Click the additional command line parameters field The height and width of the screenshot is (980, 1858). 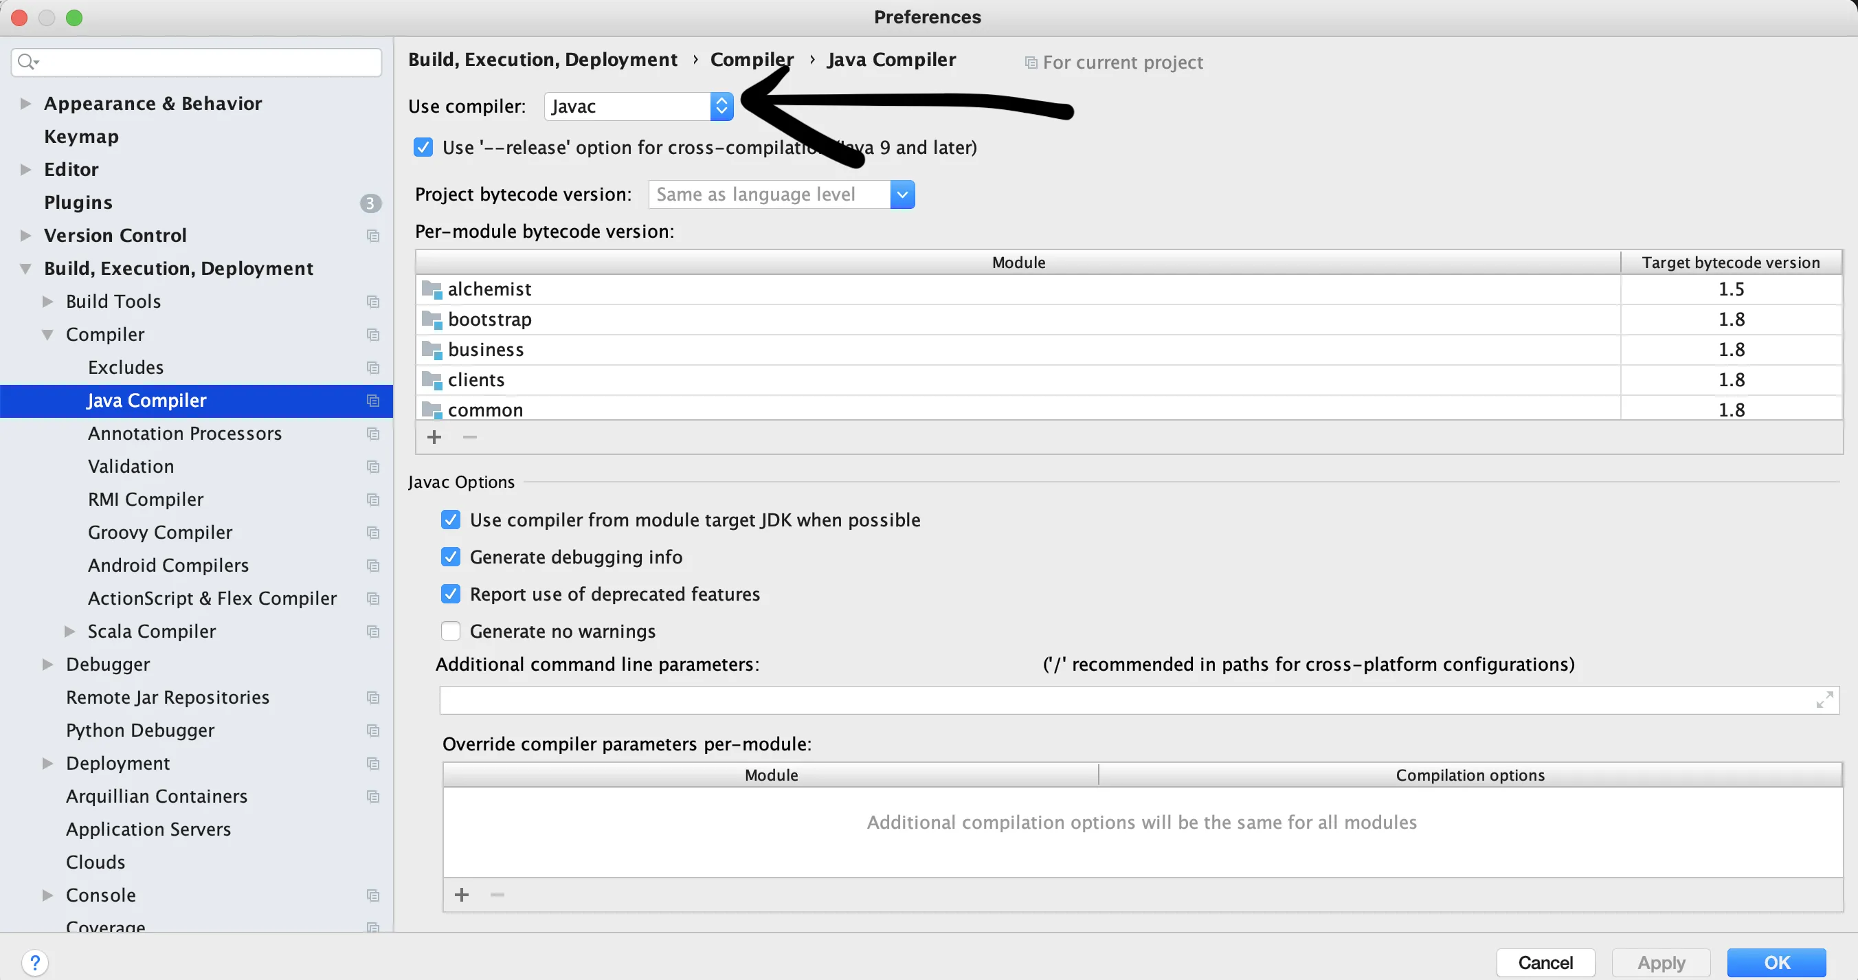[1126, 700]
